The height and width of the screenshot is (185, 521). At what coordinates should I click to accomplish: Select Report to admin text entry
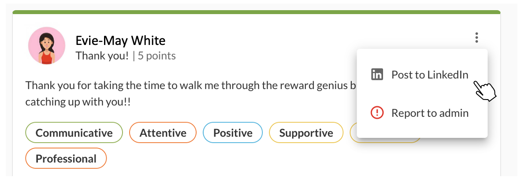pos(430,113)
